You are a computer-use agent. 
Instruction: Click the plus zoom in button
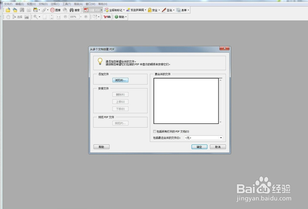(x=86, y=17)
